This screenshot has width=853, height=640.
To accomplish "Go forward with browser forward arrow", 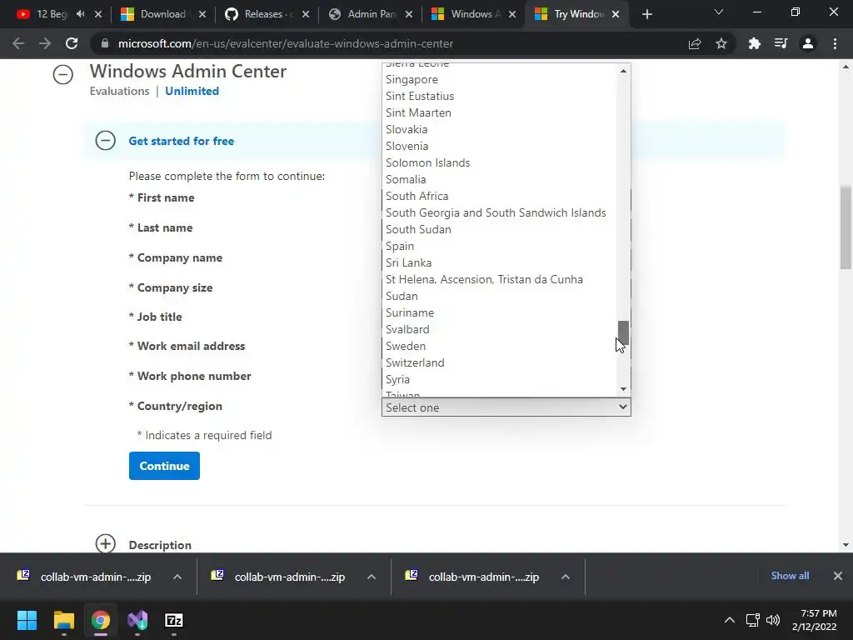I will tap(45, 43).
